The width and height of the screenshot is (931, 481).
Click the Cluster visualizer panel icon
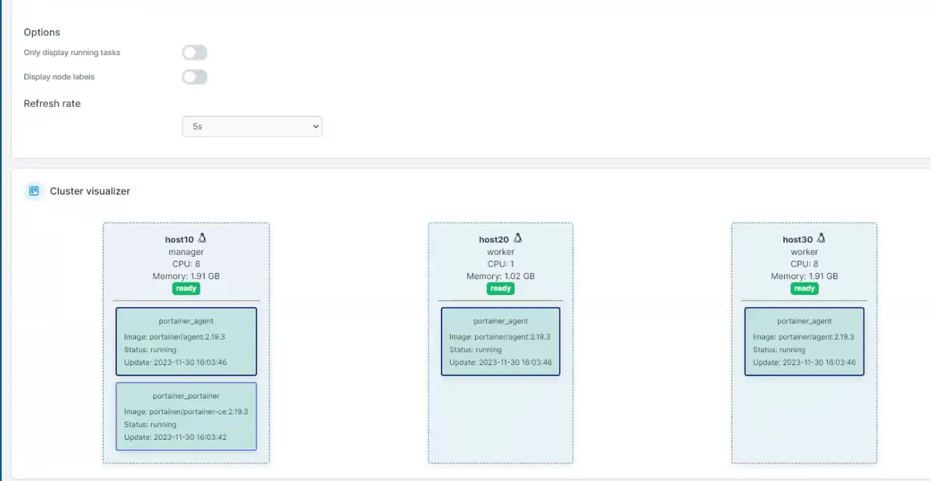(34, 191)
